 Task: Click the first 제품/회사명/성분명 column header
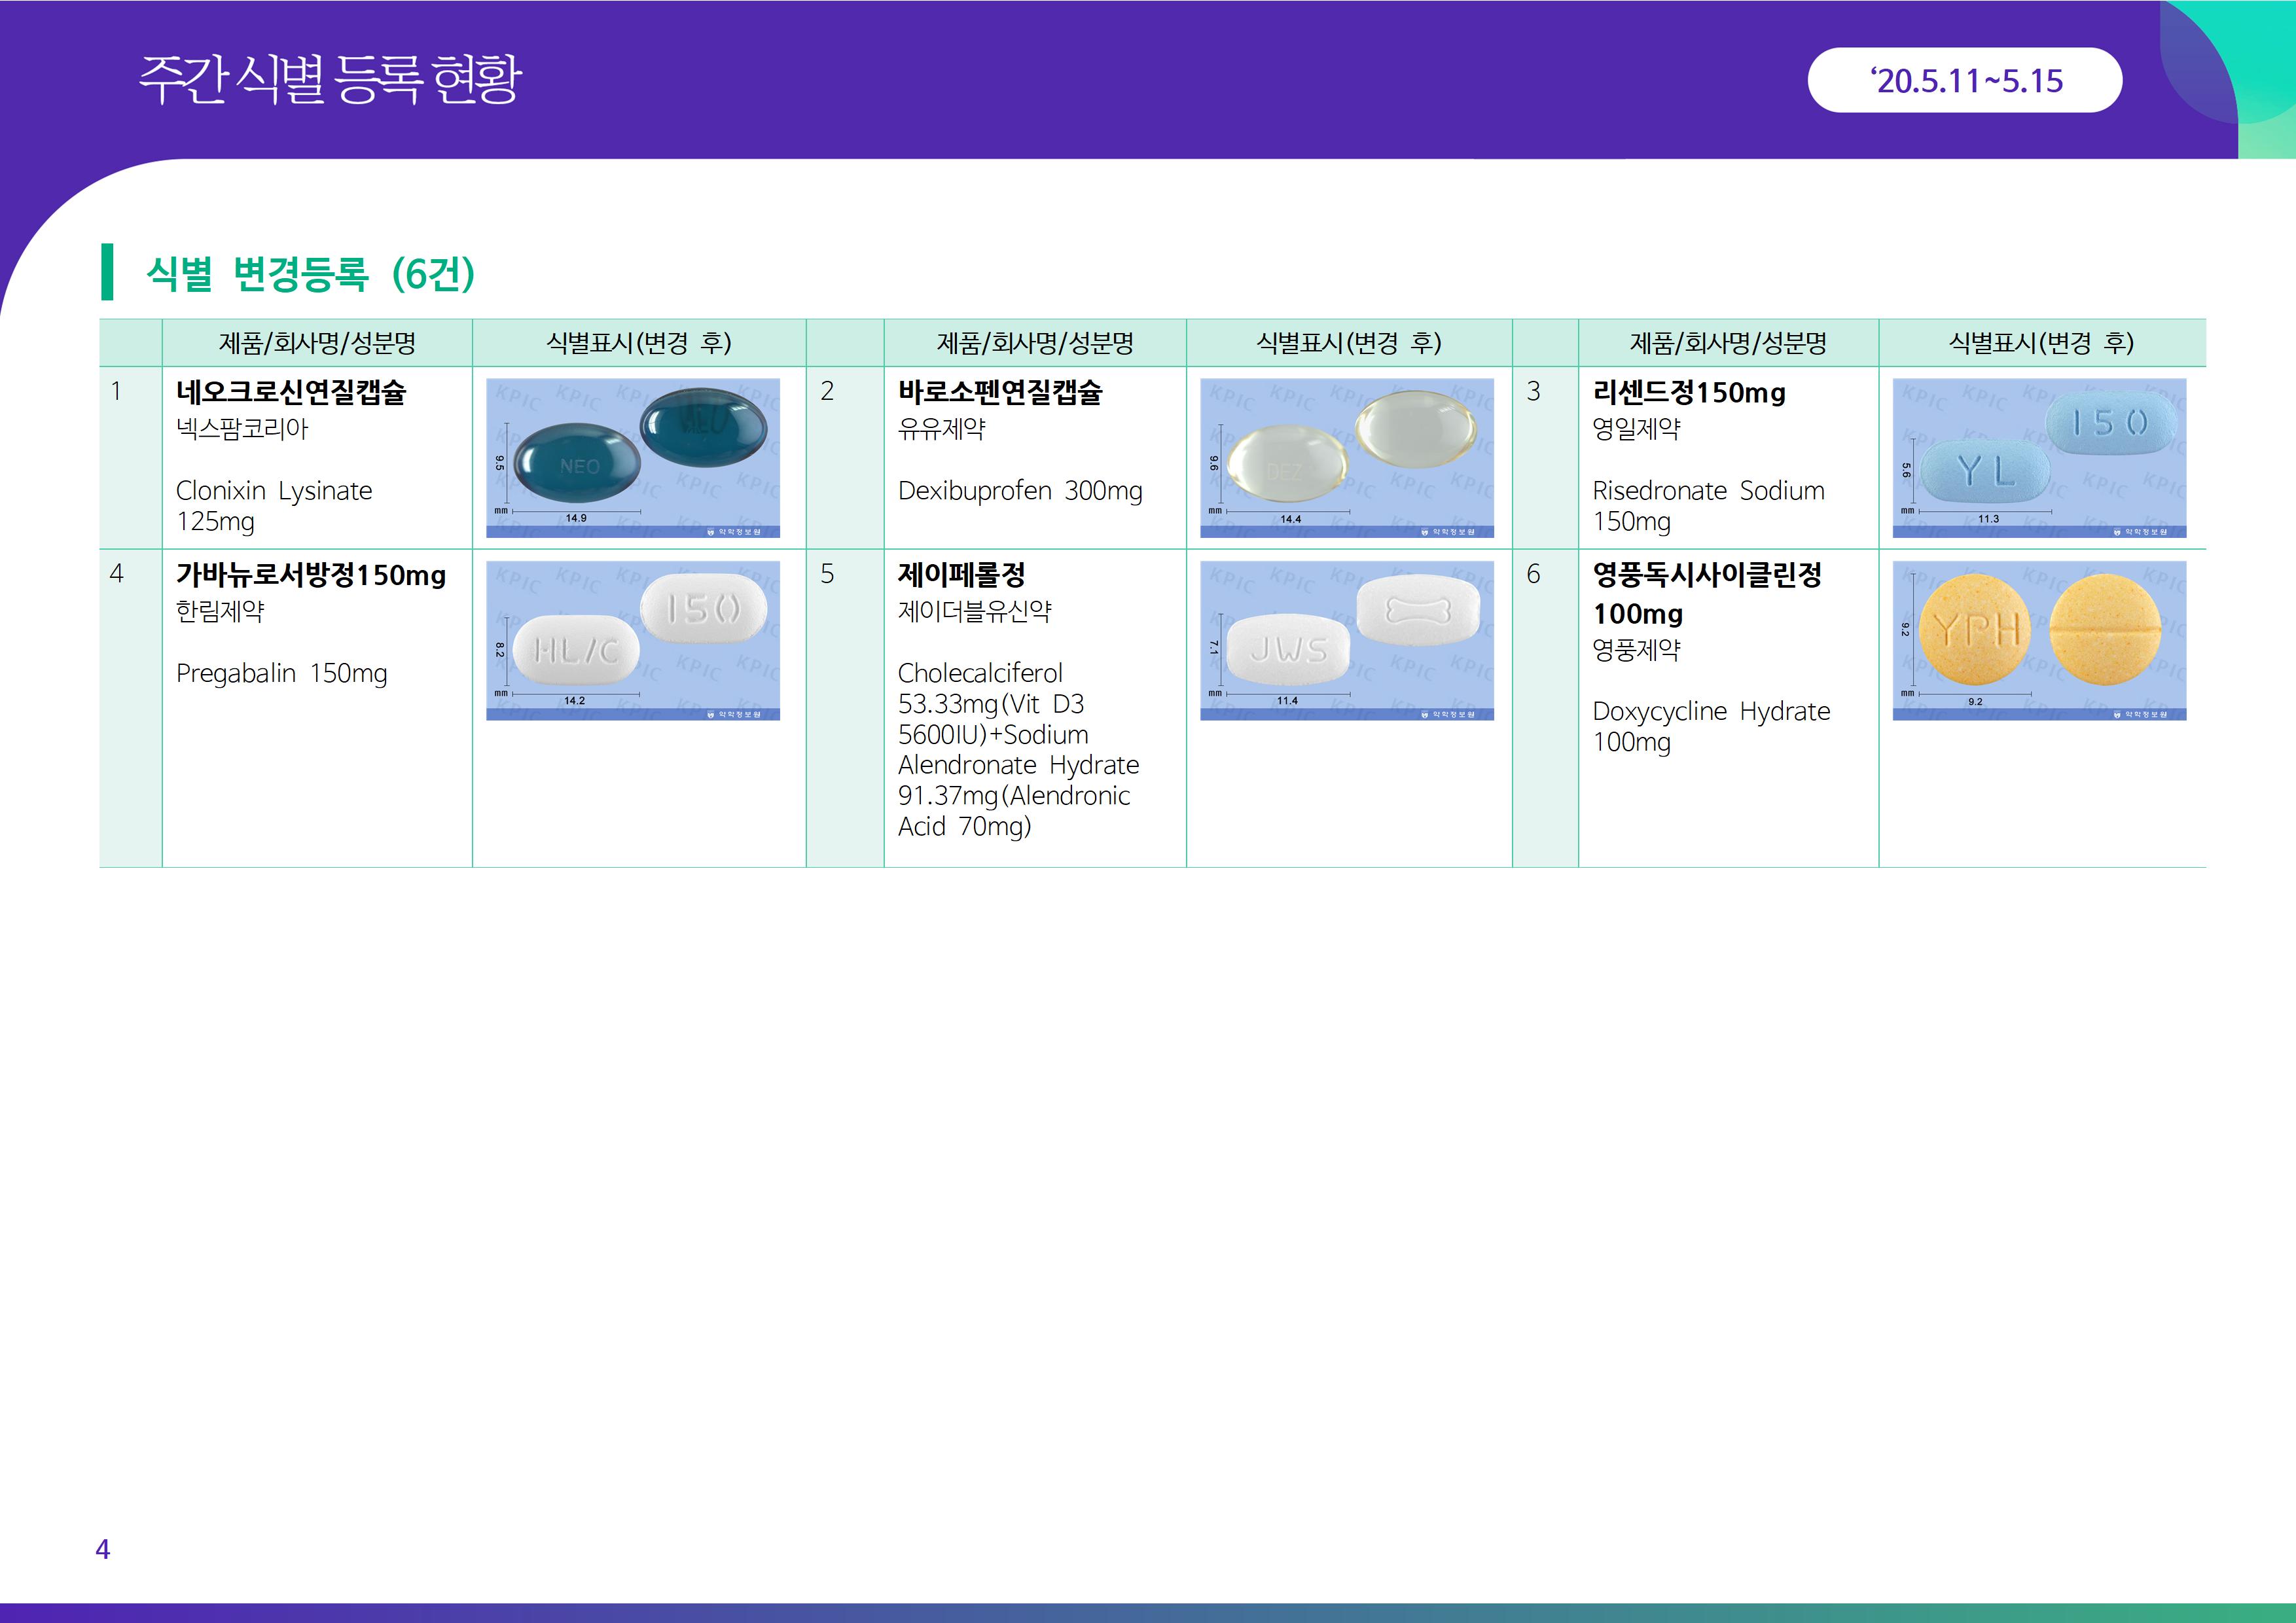pos(317,343)
